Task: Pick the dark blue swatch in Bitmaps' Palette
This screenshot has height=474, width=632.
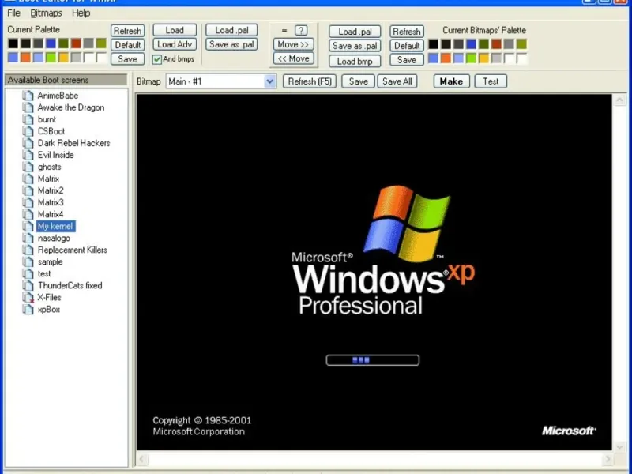Action: (x=471, y=44)
